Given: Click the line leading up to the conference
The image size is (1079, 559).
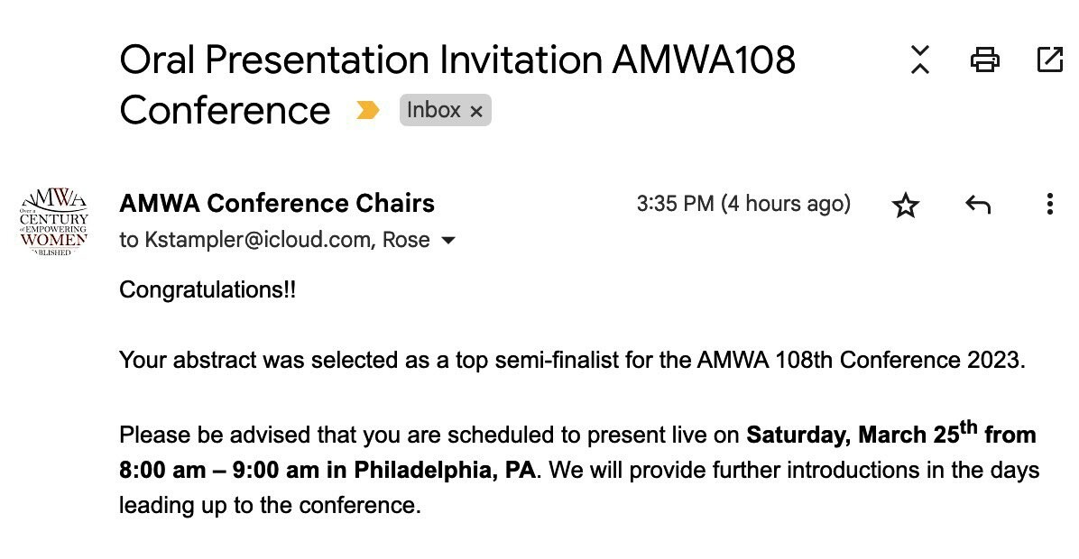Looking at the screenshot, I should [270, 505].
